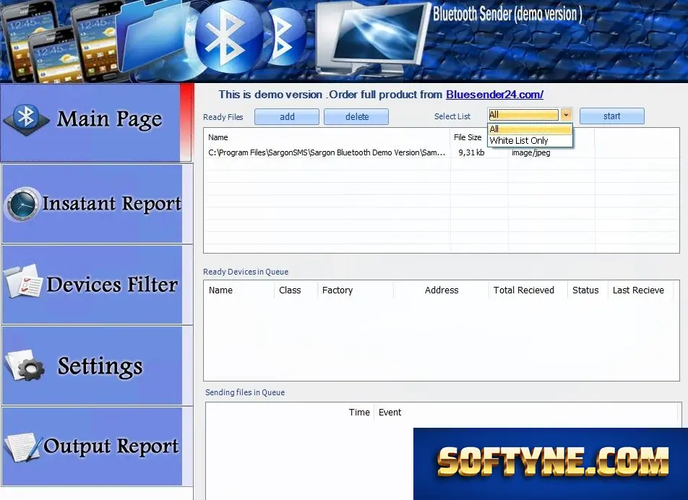
Task: Click the notepad pen icon for Output Report
Action: (x=23, y=447)
